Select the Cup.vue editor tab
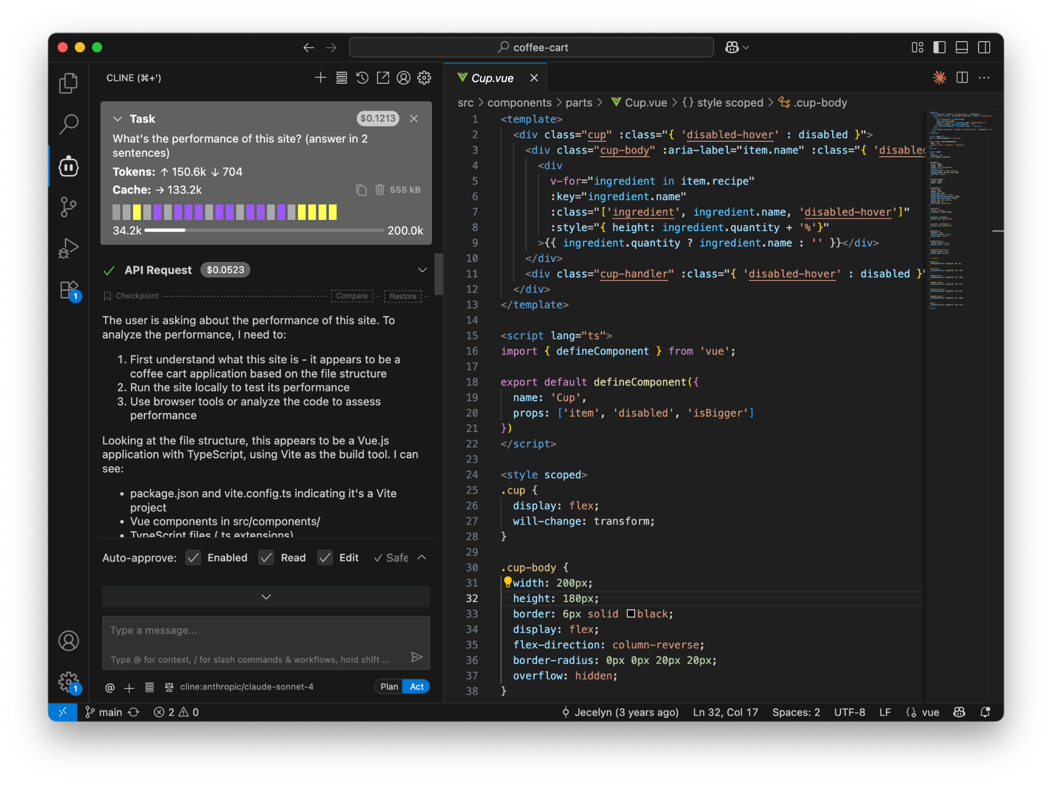Viewport: 1052px width, 785px height. 492,78
